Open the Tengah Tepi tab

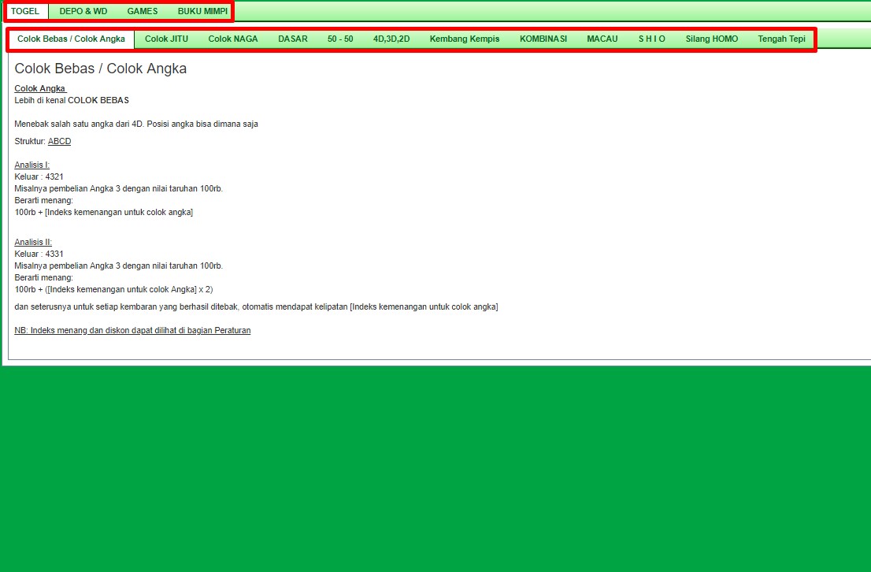781,39
